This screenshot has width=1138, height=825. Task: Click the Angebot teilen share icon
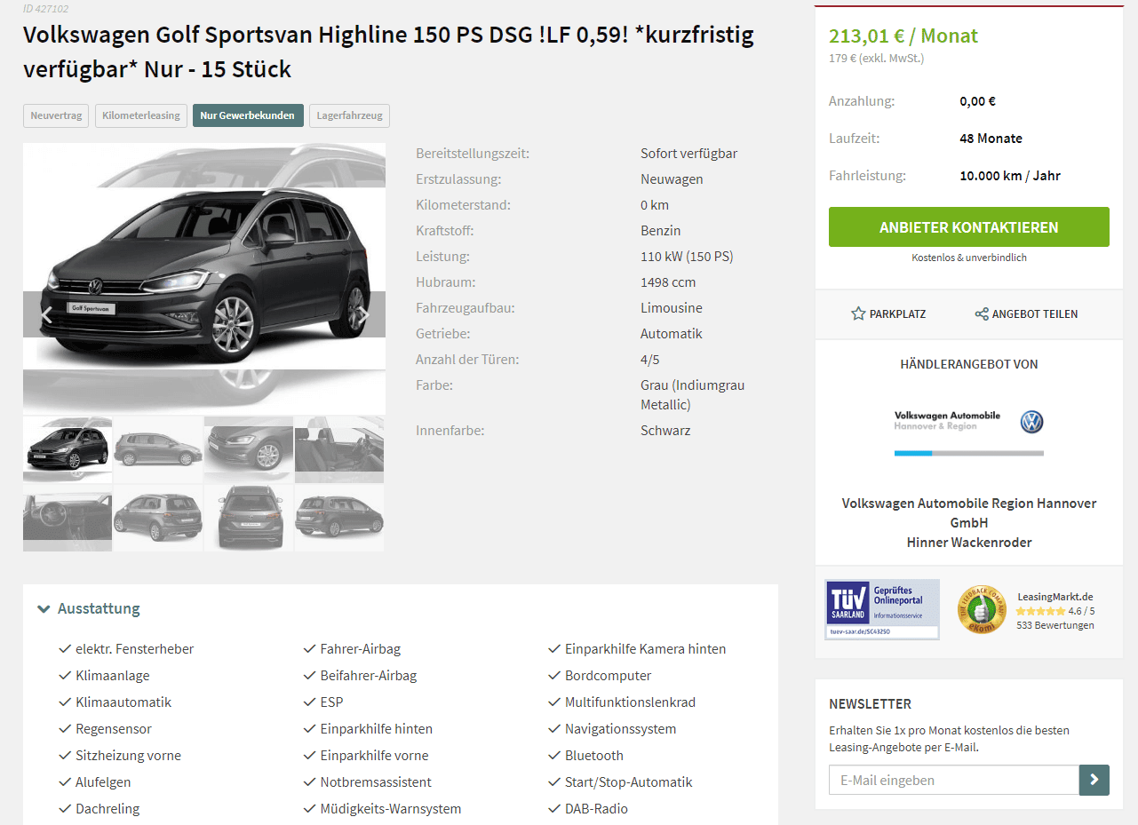(x=982, y=313)
